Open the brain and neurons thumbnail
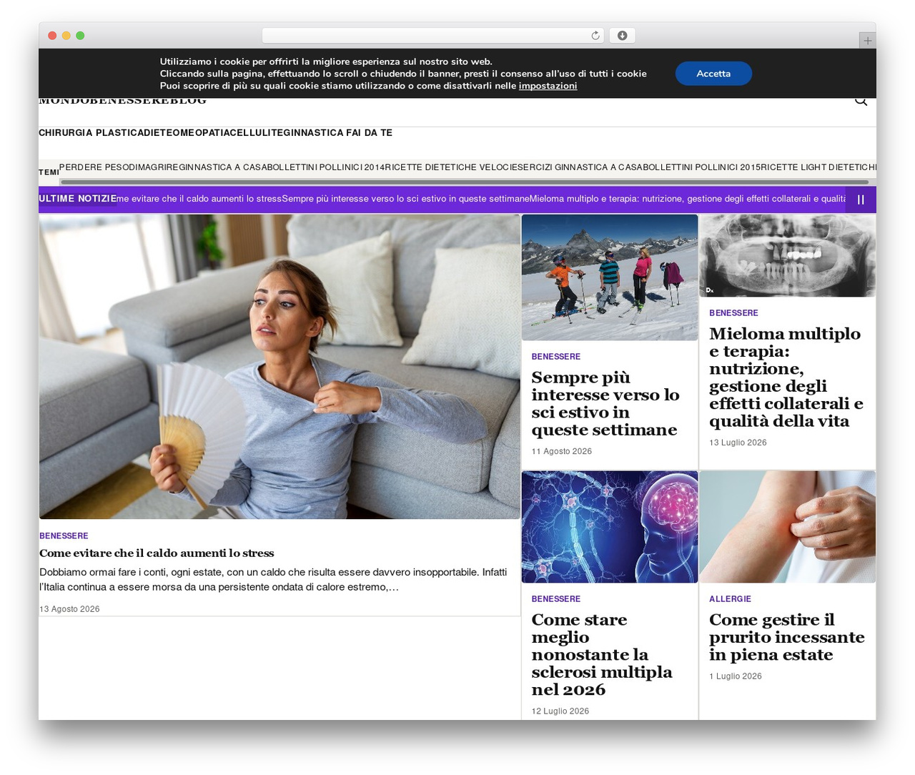This screenshot has width=915, height=775. tap(610, 527)
